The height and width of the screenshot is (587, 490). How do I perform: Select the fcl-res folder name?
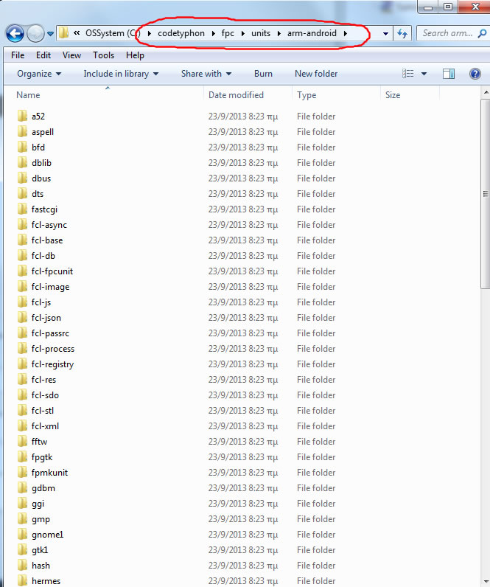[x=43, y=380]
